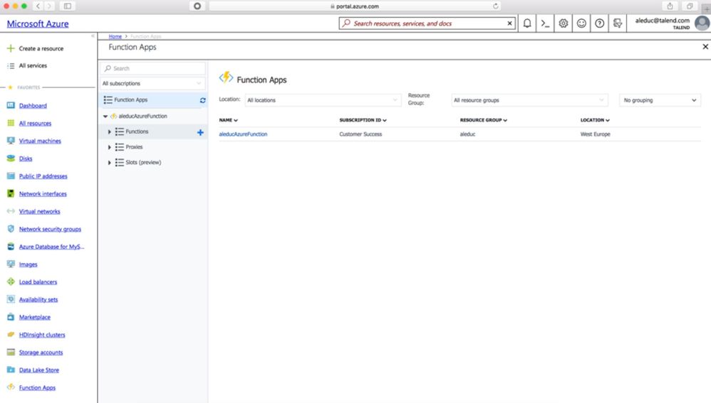Click the All resources grid icon

11,123
